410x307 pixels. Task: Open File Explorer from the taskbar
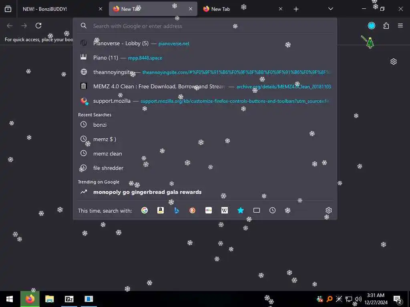(49, 299)
